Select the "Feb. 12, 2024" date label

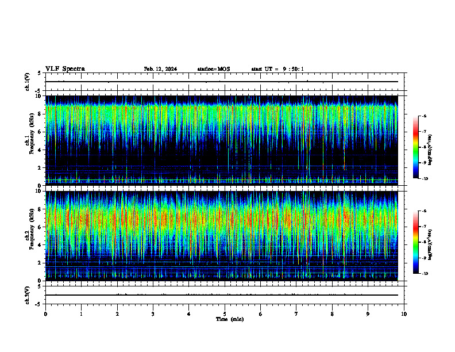click(160, 69)
